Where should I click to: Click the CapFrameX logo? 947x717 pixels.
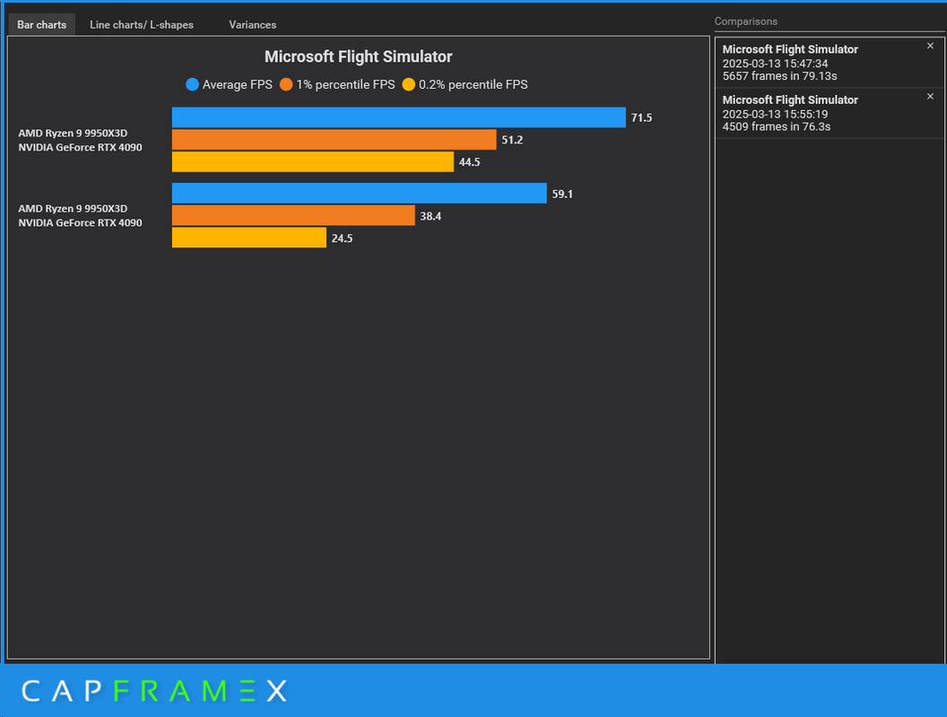(154, 691)
